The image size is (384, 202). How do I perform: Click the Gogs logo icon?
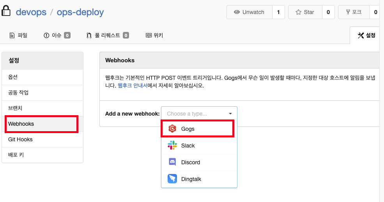click(172, 129)
